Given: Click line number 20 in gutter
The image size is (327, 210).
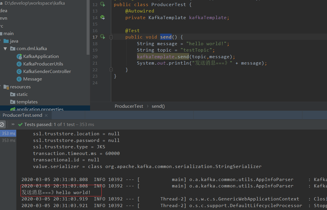Looking at the screenshot, I should pyautogui.click(x=95, y=57).
